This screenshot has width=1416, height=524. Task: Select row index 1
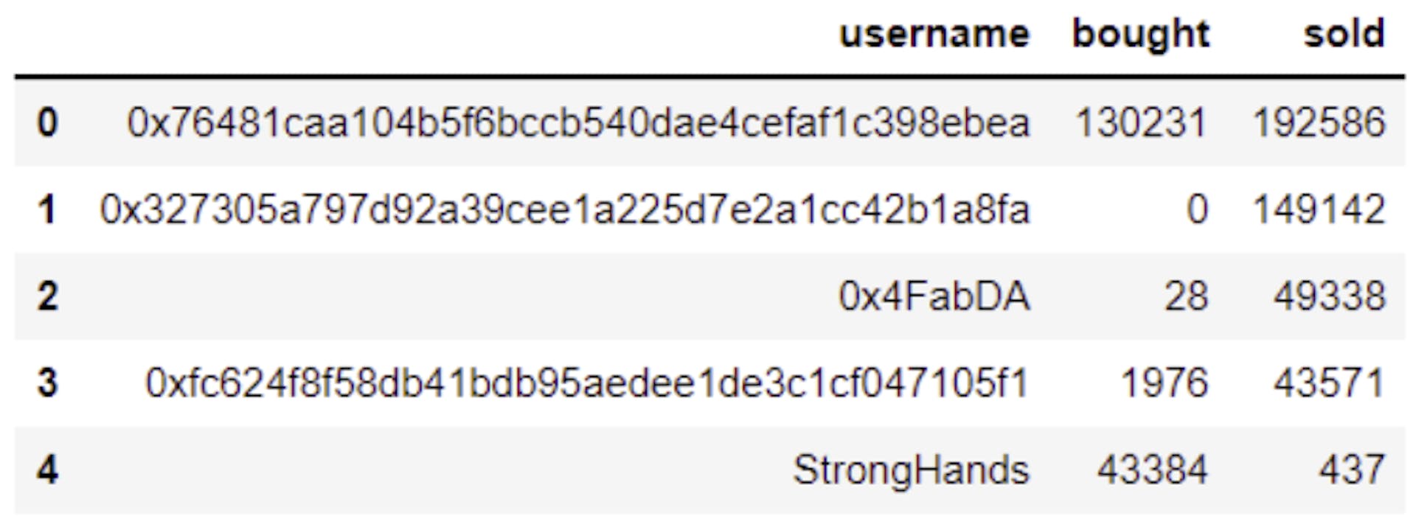pyautogui.click(x=47, y=209)
